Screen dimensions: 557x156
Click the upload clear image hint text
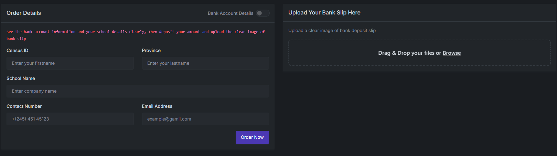pos(332,31)
